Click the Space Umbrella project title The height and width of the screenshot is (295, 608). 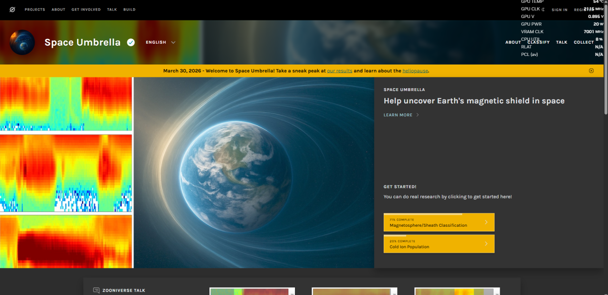[83, 42]
